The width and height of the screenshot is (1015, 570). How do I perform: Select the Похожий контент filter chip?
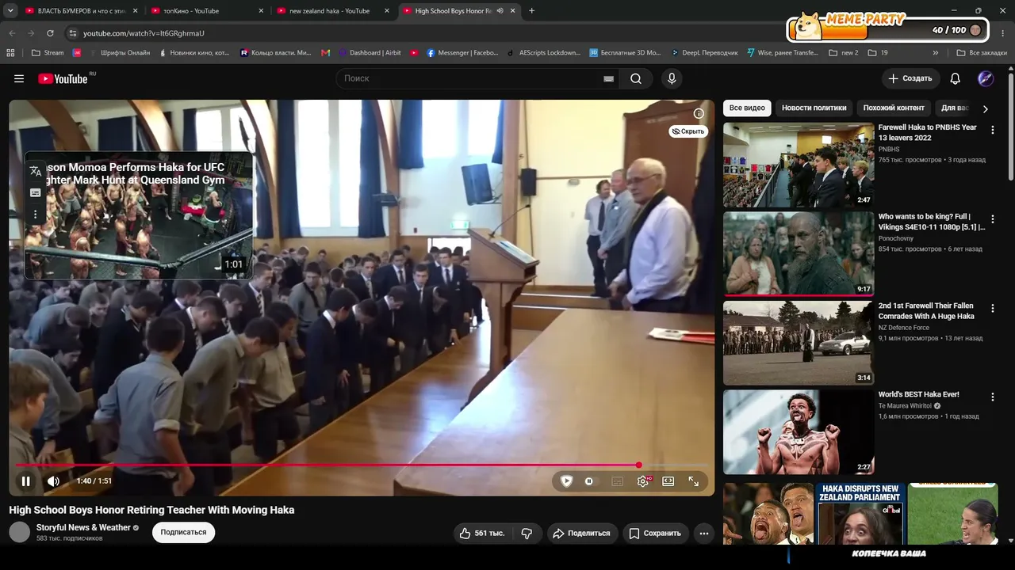point(894,108)
